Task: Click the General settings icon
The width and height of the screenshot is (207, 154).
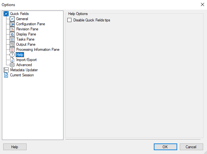Action: (x=12, y=19)
